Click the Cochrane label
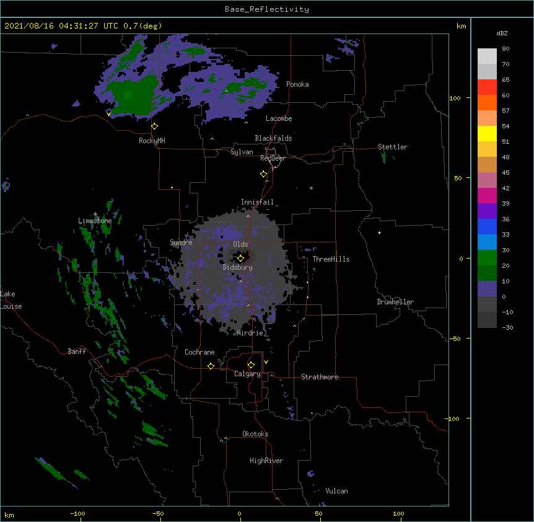The width and height of the screenshot is (534, 522). click(x=199, y=352)
